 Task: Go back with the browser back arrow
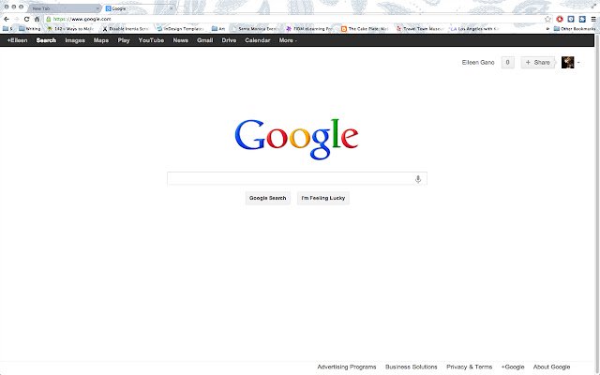[7, 19]
